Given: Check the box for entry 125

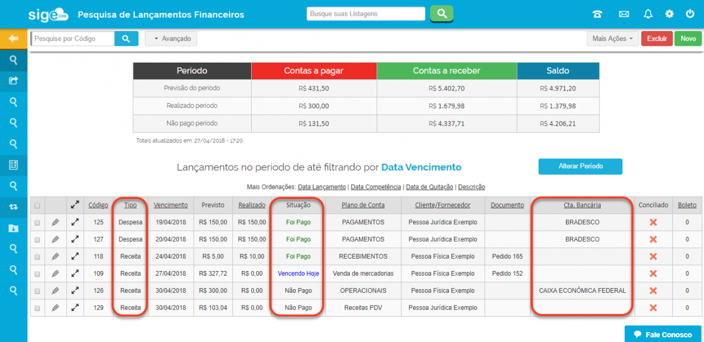Looking at the screenshot, I should click(38, 223).
